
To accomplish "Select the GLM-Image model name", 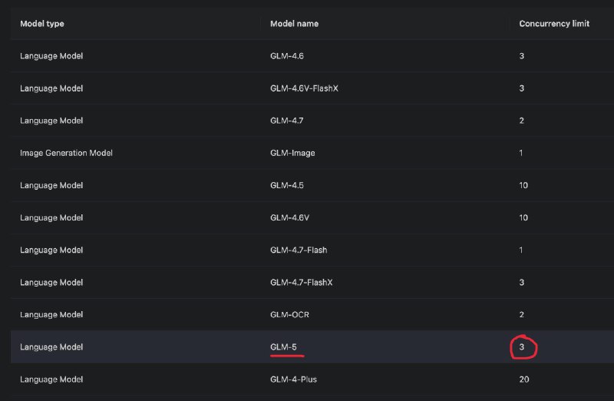I will pos(292,153).
